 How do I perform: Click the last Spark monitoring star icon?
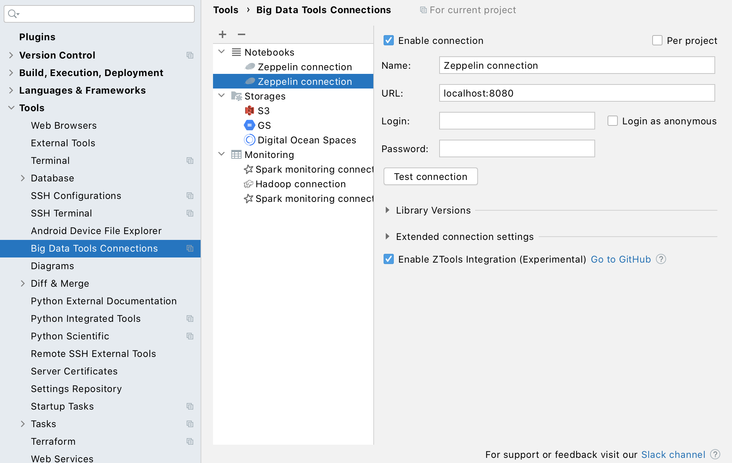tap(249, 198)
